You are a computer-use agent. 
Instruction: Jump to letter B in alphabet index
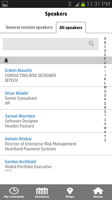[105, 42]
